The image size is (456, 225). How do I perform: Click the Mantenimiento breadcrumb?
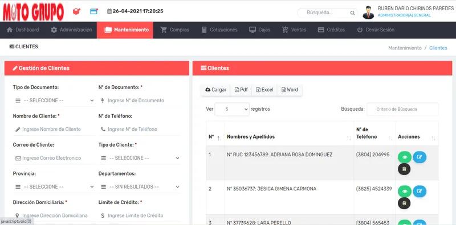point(405,48)
